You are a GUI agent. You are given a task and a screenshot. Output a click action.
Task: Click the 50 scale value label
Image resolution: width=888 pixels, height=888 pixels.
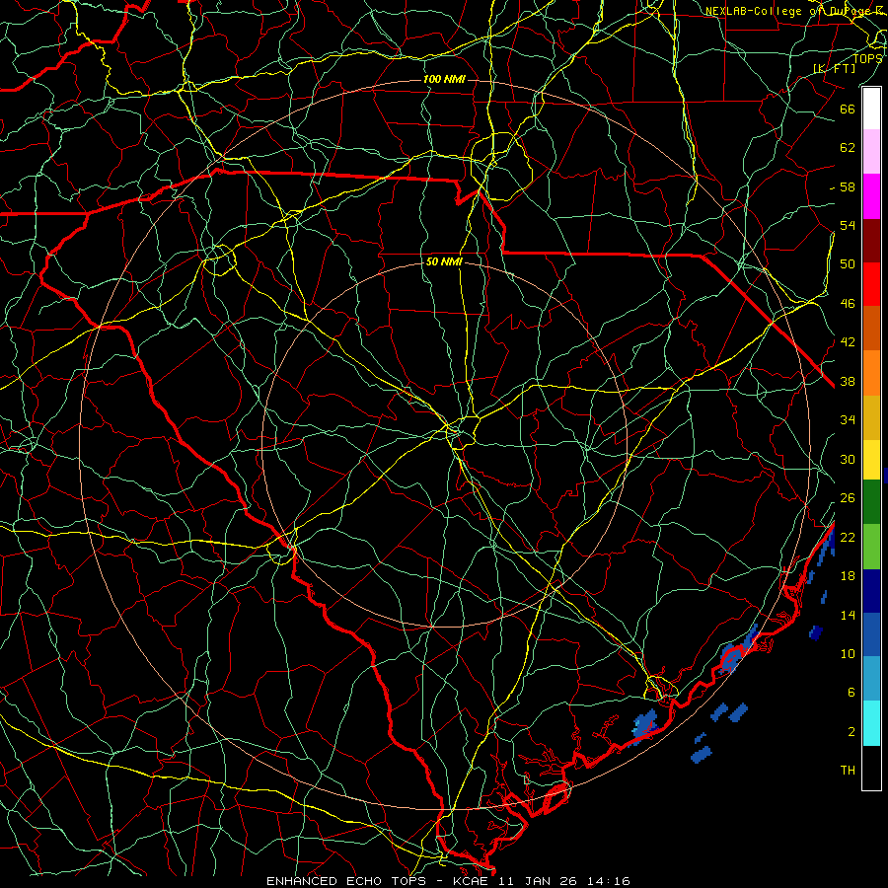848,264
